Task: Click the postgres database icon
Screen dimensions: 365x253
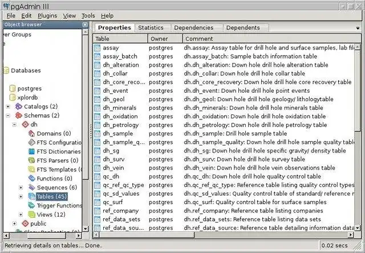Action: coord(13,89)
